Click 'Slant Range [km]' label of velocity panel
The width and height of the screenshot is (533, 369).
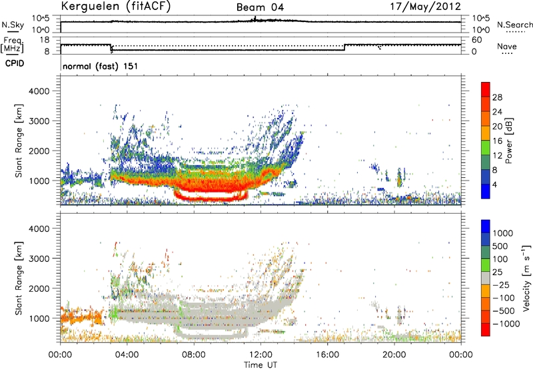coord(19,278)
